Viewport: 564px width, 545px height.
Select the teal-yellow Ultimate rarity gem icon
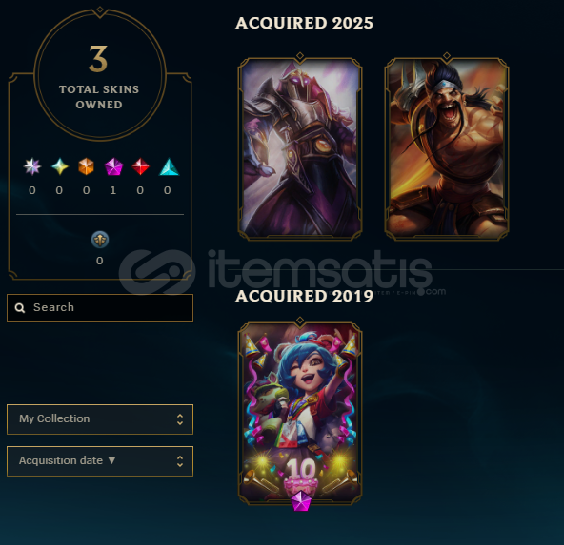point(60,167)
